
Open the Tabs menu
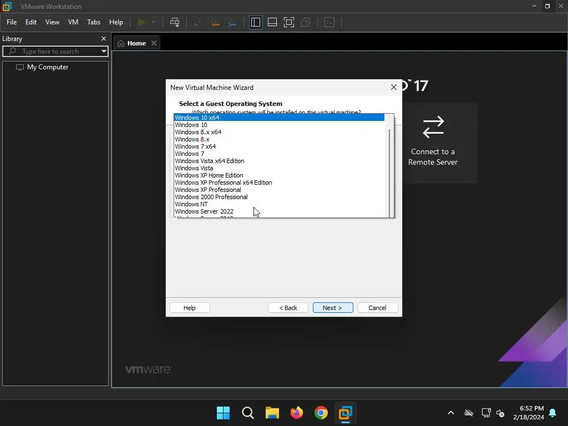[x=93, y=22]
